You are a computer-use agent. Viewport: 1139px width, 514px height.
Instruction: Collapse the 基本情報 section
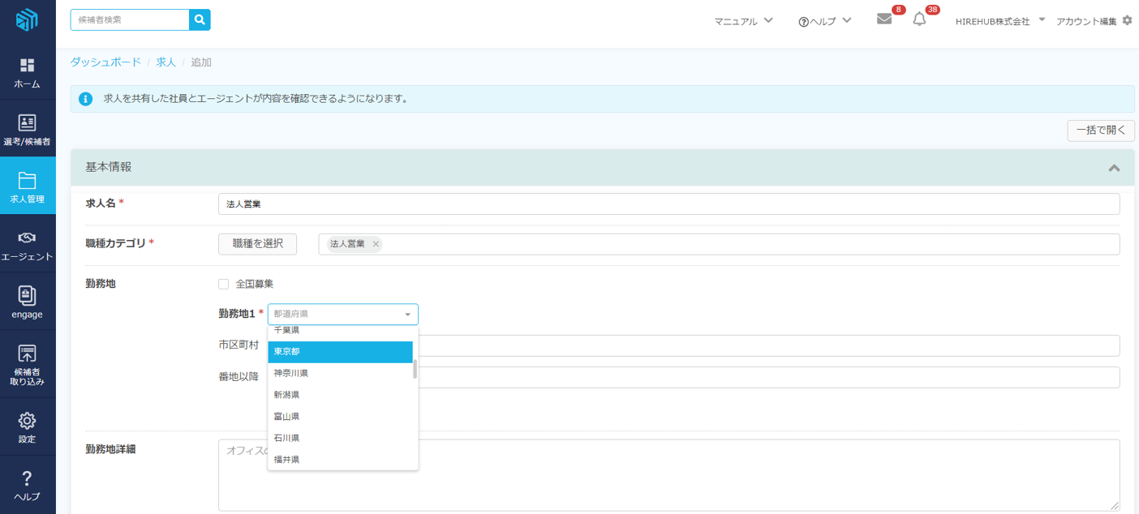coord(1114,168)
